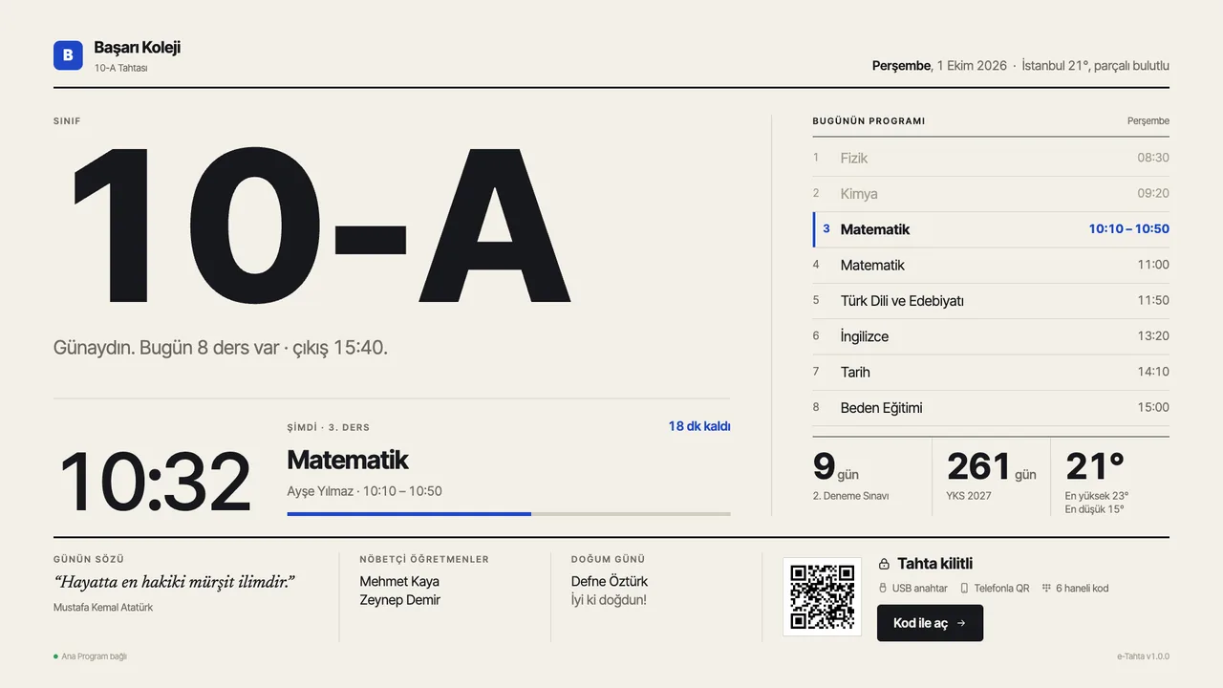
Task: Select the Matematik 11:00 lesson row
Action: pyautogui.click(x=991, y=265)
